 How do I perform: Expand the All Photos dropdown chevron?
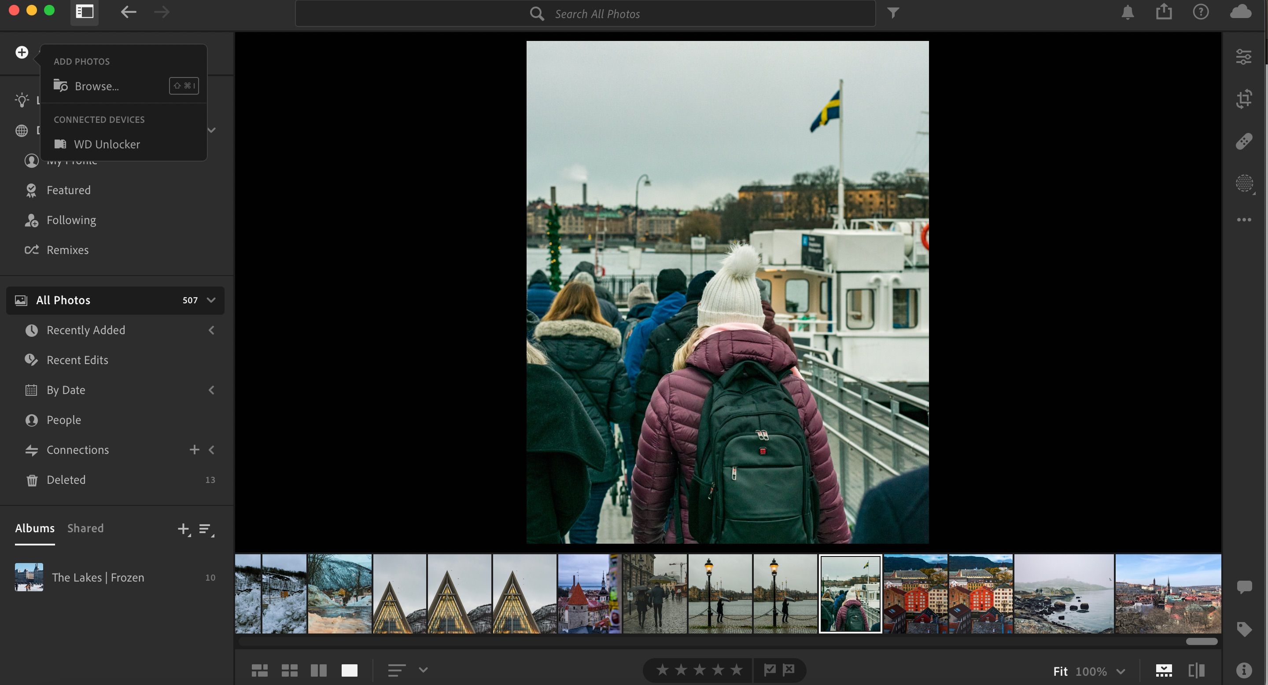click(x=211, y=300)
